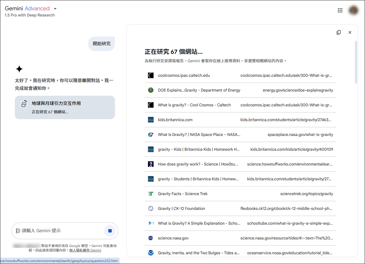Open How does gravity work? HowStuffWorks source
The image size is (365, 264).
[x=198, y=164]
